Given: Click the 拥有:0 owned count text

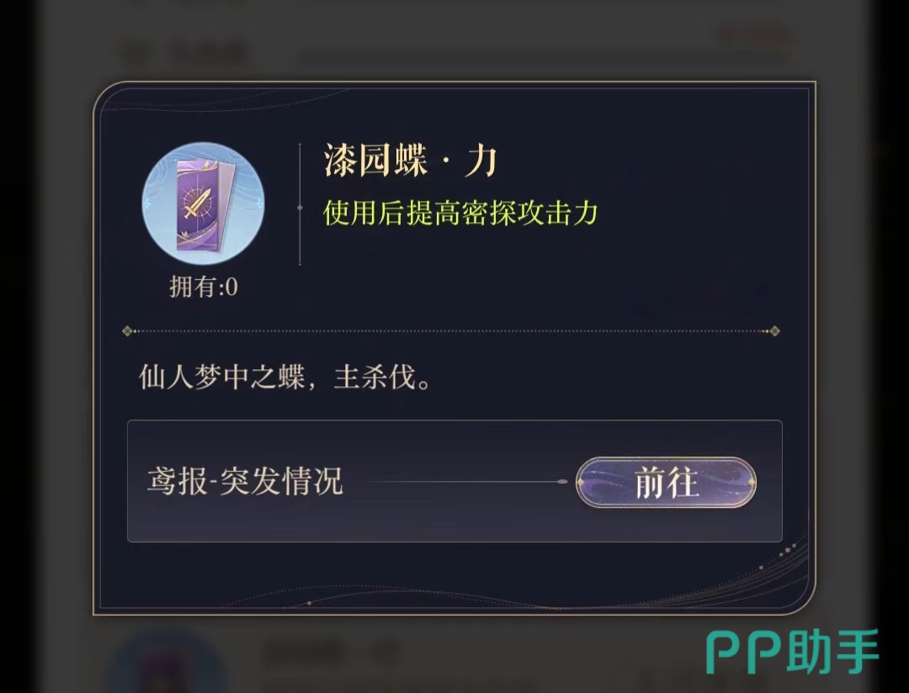Looking at the screenshot, I should [x=204, y=287].
